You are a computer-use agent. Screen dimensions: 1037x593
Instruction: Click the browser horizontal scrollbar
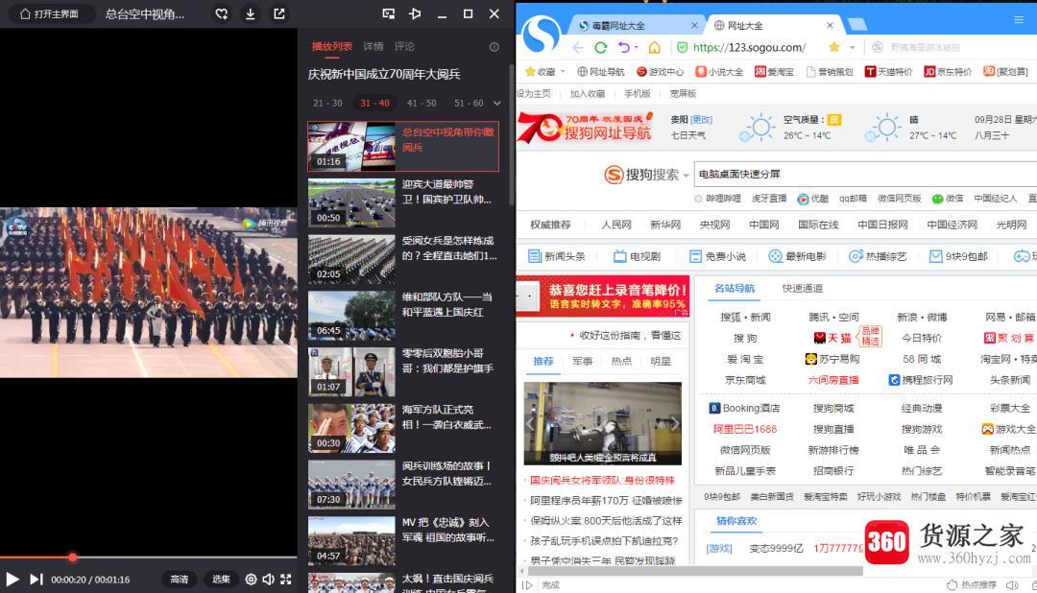[694, 571]
